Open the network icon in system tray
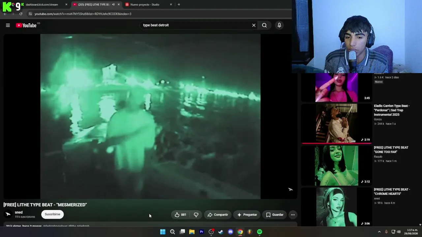This screenshot has height=237, width=422. pos(393,232)
